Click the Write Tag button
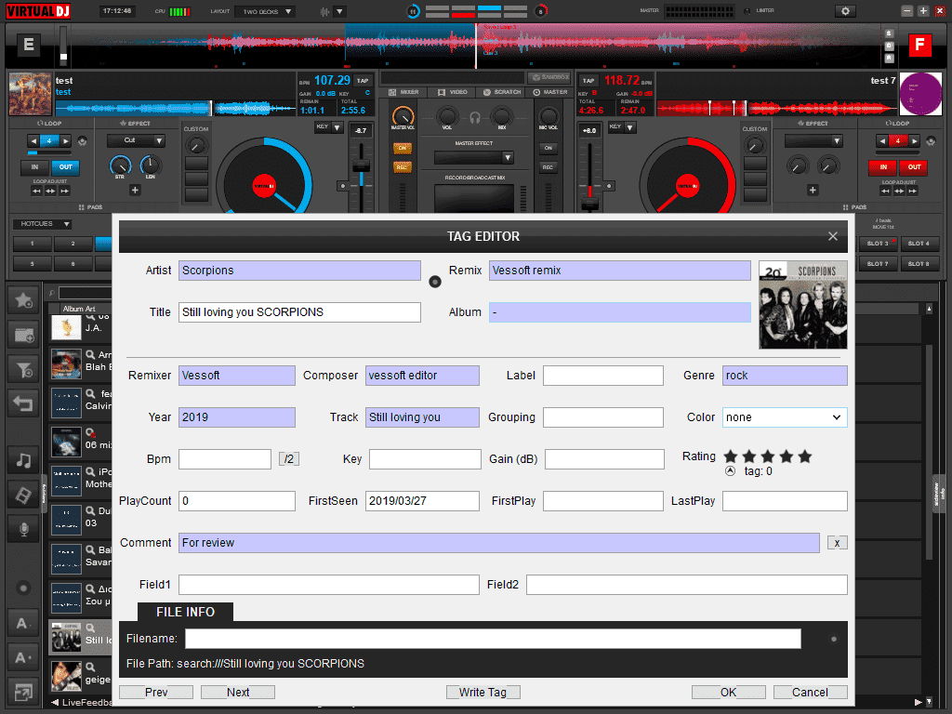 pyautogui.click(x=483, y=692)
